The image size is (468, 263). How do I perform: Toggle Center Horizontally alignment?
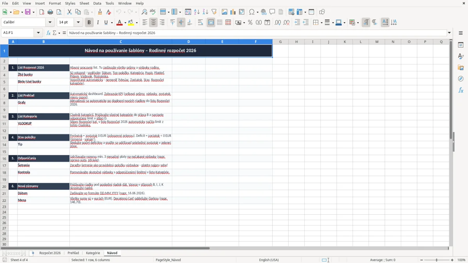click(153, 23)
